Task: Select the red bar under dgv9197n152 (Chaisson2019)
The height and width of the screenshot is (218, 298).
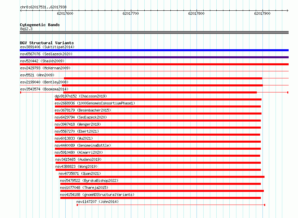Action: point(158,99)
